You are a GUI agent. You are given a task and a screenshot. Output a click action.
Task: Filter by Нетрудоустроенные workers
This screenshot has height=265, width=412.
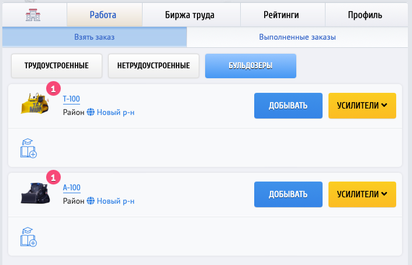(154, 66)
